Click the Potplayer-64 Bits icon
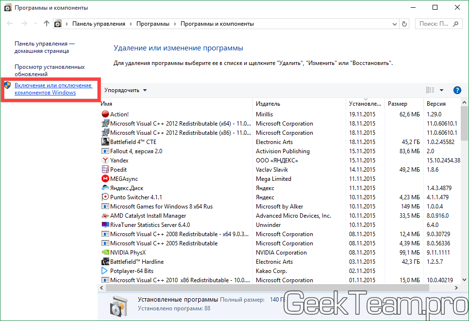469x321 pixels. tap(105, 271)
